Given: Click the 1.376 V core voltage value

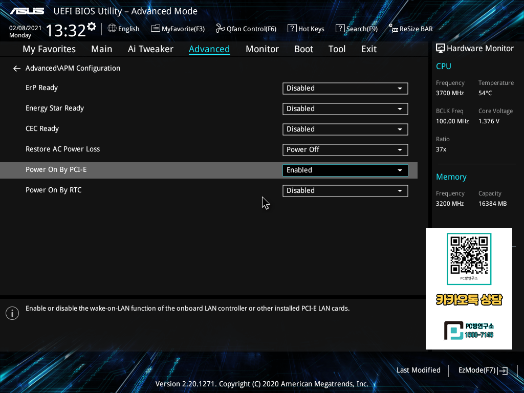Looking at the screenshot, I should pos(489,121).
